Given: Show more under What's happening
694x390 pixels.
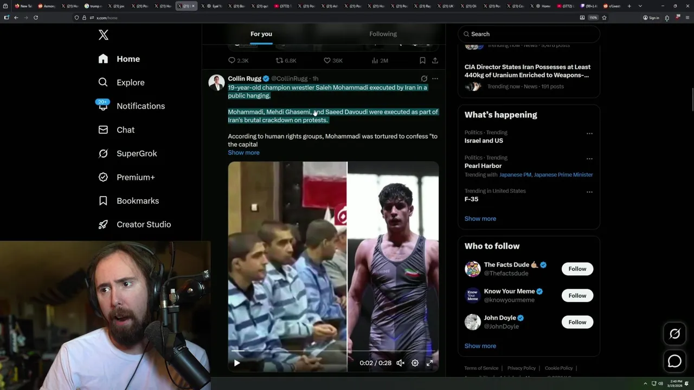Looking at the screenshot, I should click(480, 219).
